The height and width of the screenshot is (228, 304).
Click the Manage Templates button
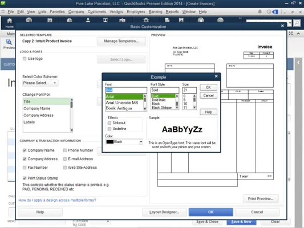click(121, 41)
